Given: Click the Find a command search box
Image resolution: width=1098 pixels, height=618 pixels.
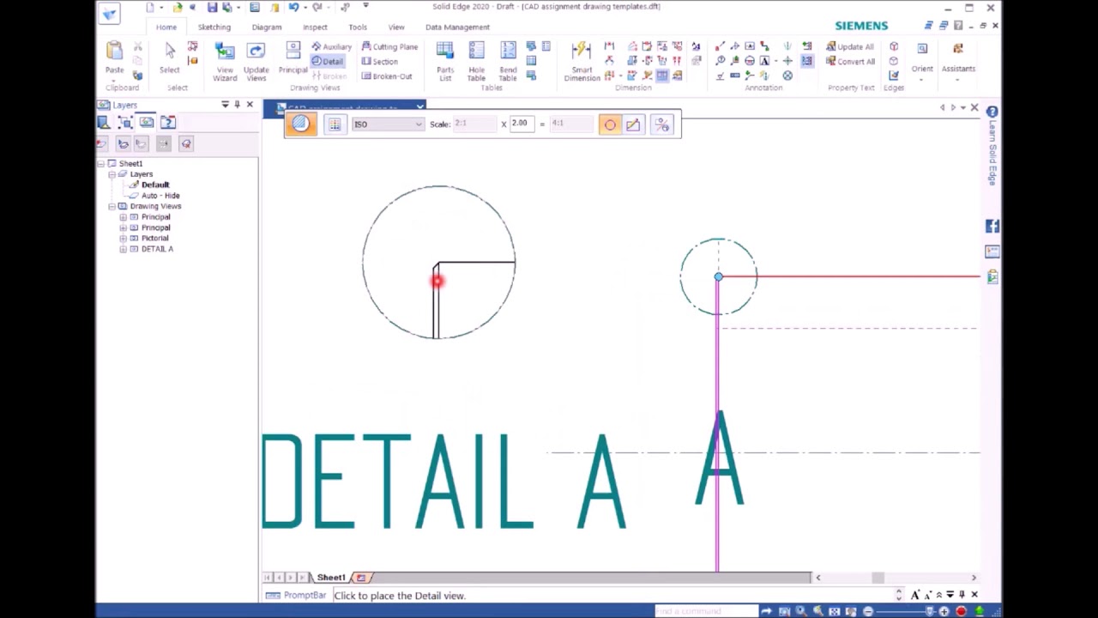Looking at the screenshot, I should tap(706, 611).
